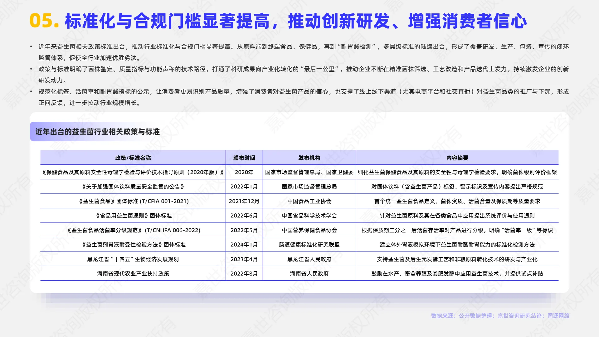Click the "颁布时间" column header
Image resolution: width=599 pixels, height=337 pixels.
244,158
